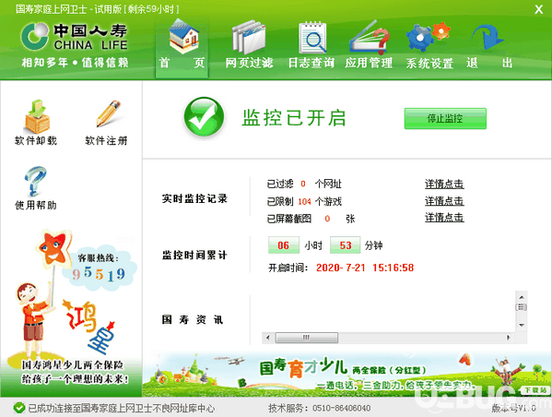Click the 软件注册 label
Image resolution: width=552 pixels, height=417 pixels.
[x=106, y=140]
